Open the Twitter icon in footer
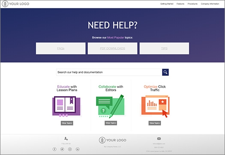This screenshot has height=155, width=225. 62,149
